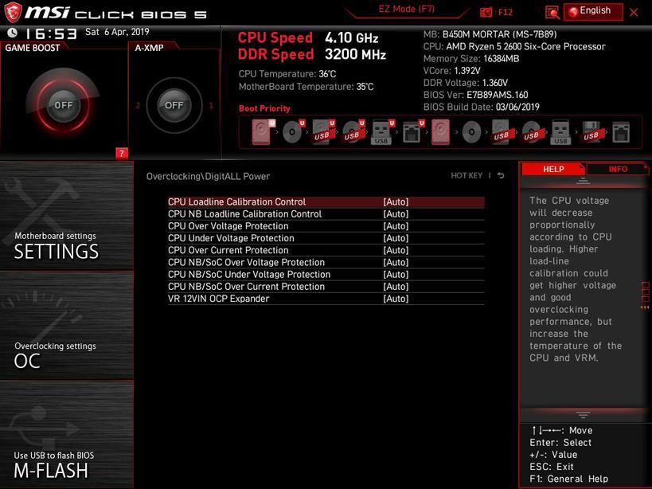Open VR 12VIN OCP Expander value
The height and width of the screenshot is (489, 652).
396,299
